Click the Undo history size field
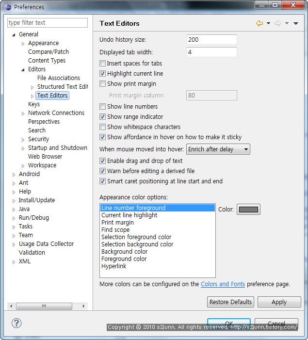 (211, 39)
